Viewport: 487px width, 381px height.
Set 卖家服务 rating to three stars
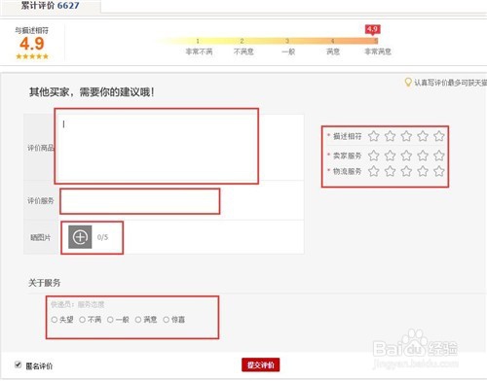click(x=406, y=156)
